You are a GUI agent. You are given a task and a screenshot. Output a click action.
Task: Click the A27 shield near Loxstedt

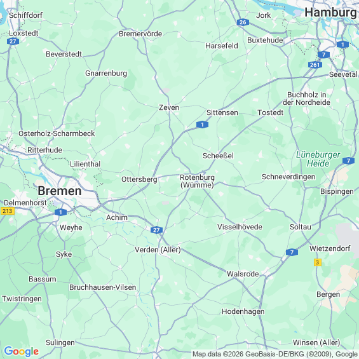13,41
